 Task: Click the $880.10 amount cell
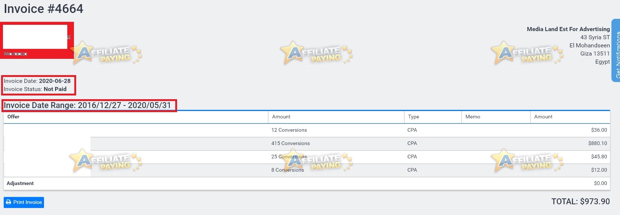pos(597,144)
